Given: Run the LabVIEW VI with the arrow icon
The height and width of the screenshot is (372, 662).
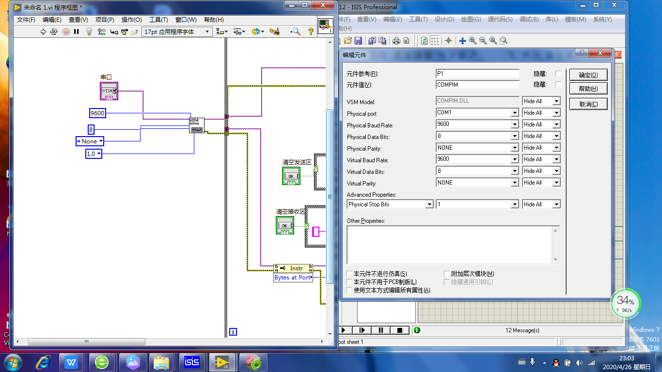Looking at the screenshot, I should 43,31.
